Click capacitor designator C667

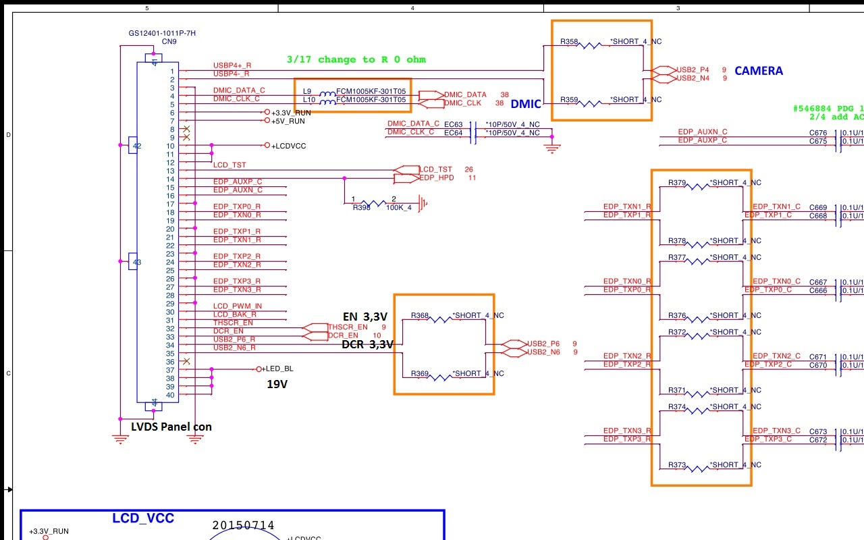point(818,283)
